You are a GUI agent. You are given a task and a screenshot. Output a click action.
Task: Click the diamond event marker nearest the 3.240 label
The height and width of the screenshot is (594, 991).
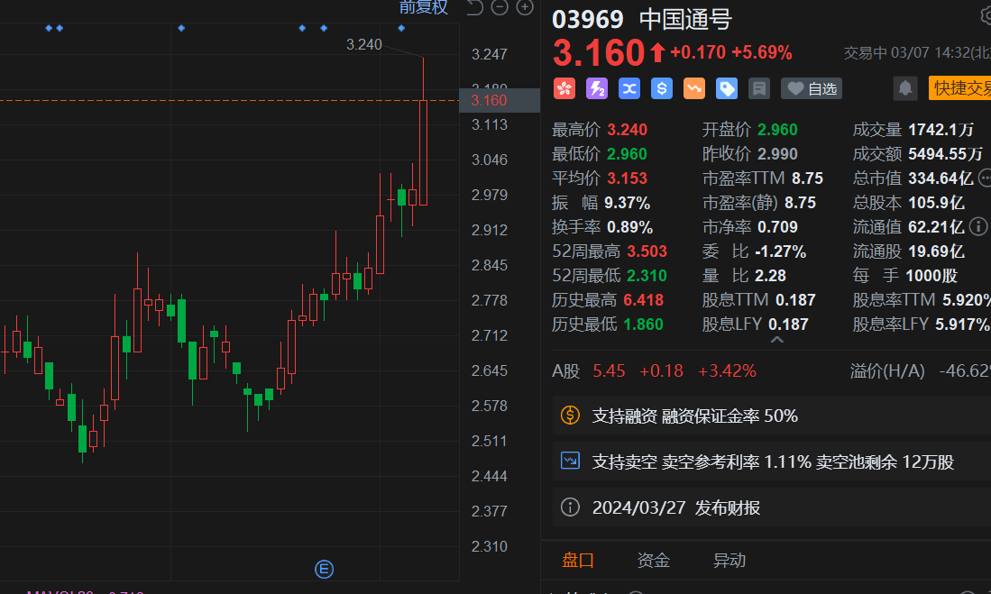coord(401,29)
